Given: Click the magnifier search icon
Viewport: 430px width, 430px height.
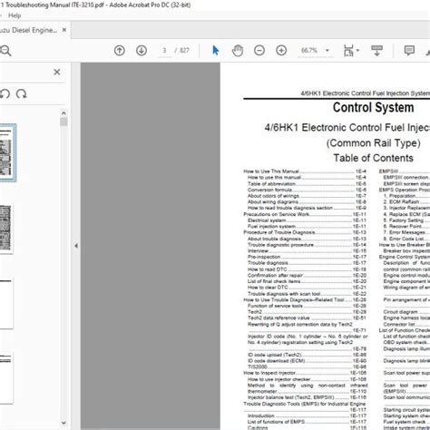Looking at the screenshot, I should click(5, 51).
